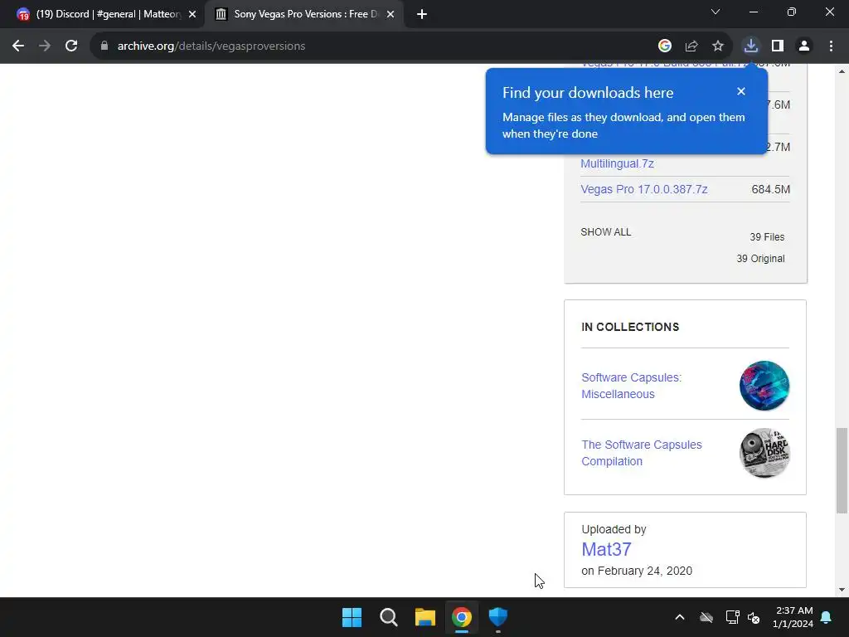The height and width of the screenshot is (637, 849).
Task: Close the Sony Vegas Pro Versions tab
Action: (391, 14)
